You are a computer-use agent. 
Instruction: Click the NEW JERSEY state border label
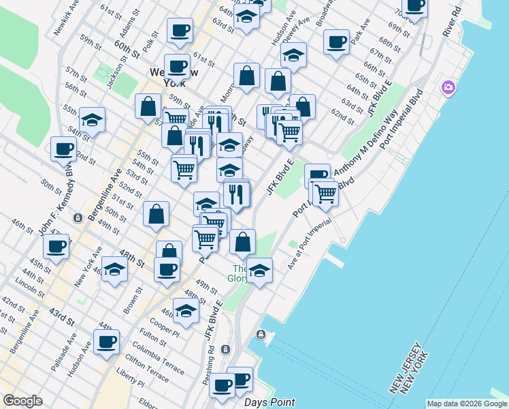(x=406, y=367)
